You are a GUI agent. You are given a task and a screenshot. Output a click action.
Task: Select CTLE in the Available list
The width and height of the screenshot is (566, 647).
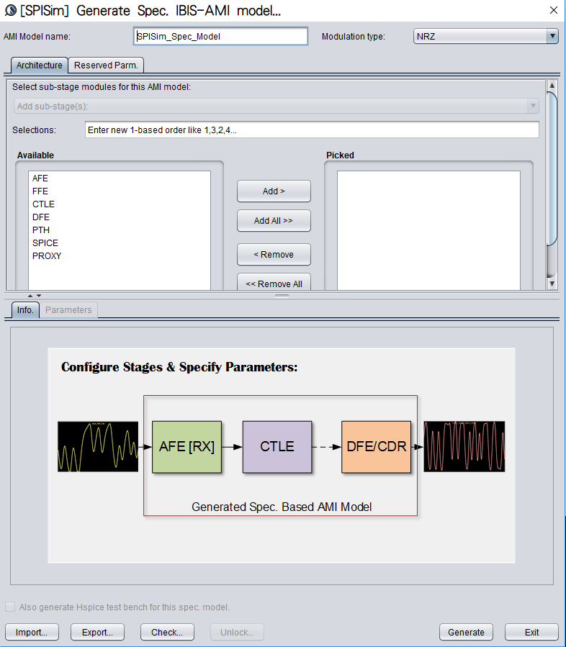(43, 204)
